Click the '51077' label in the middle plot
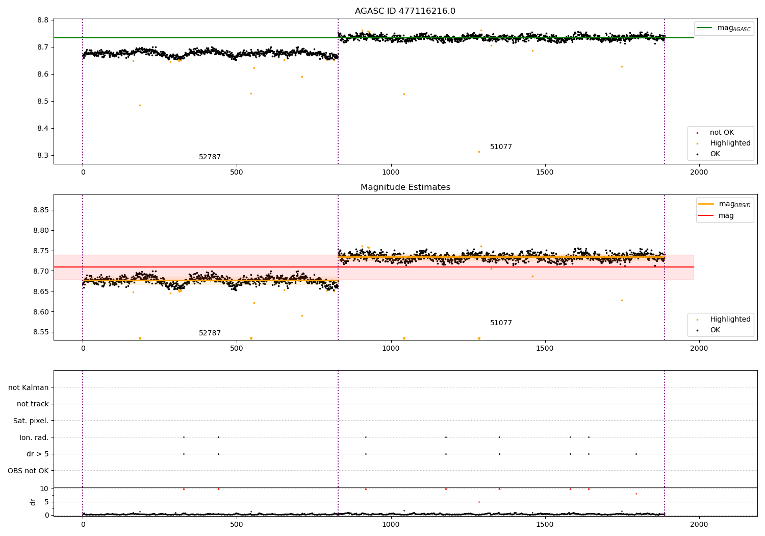Screen dimensions: 765x536 click(x=501, y=323)
